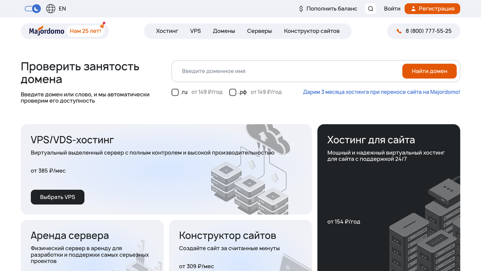Open the Домены navigation menu
481x271 pixels.
point(224,31)
